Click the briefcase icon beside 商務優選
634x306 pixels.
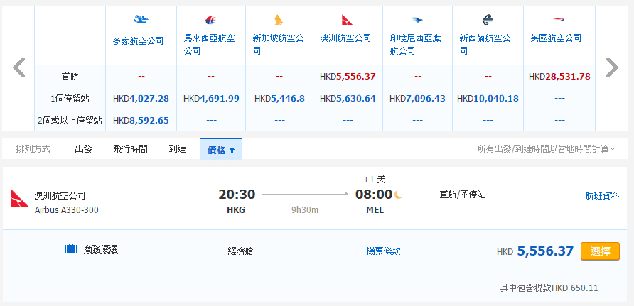tap(71, 249)
